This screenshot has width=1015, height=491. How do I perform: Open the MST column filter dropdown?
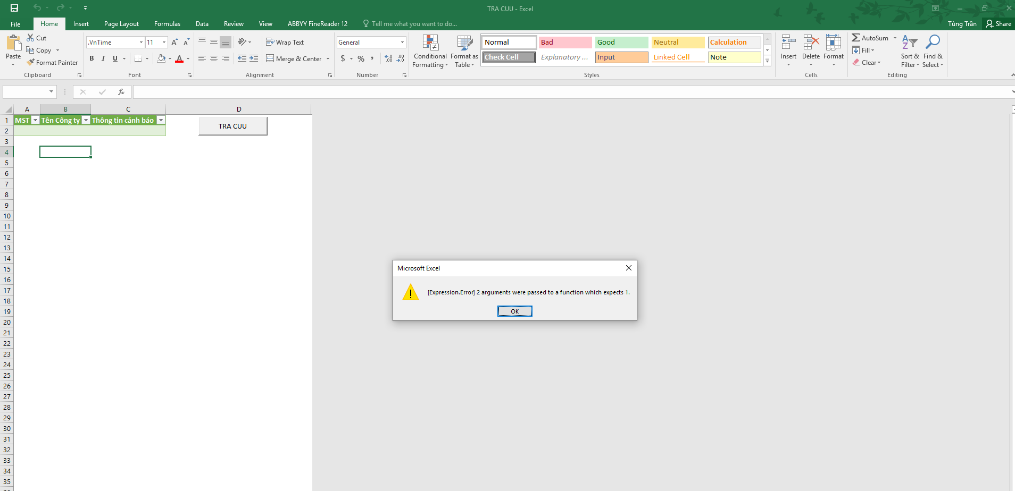(35, 120)
